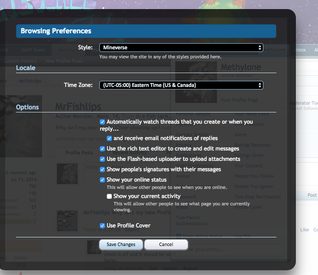Image resolution: width=318 pixels, height=275 pixels.
Task: Click Methylone lion avatar in background menu
Action: (196, 82)
